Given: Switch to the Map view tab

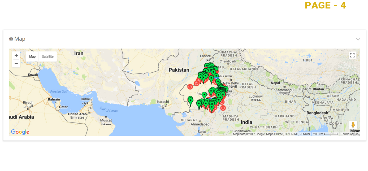Looking at the screenshot, I should click(x=32, y=56).
